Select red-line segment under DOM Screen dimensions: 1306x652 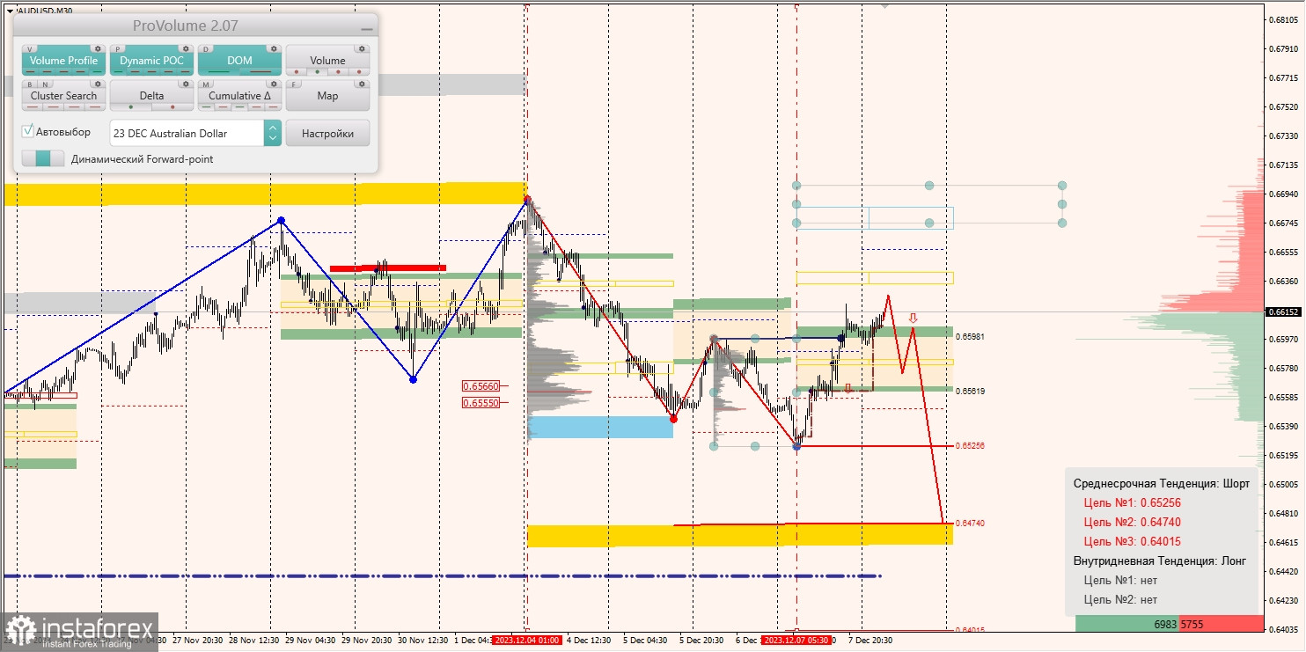[260, 71]
